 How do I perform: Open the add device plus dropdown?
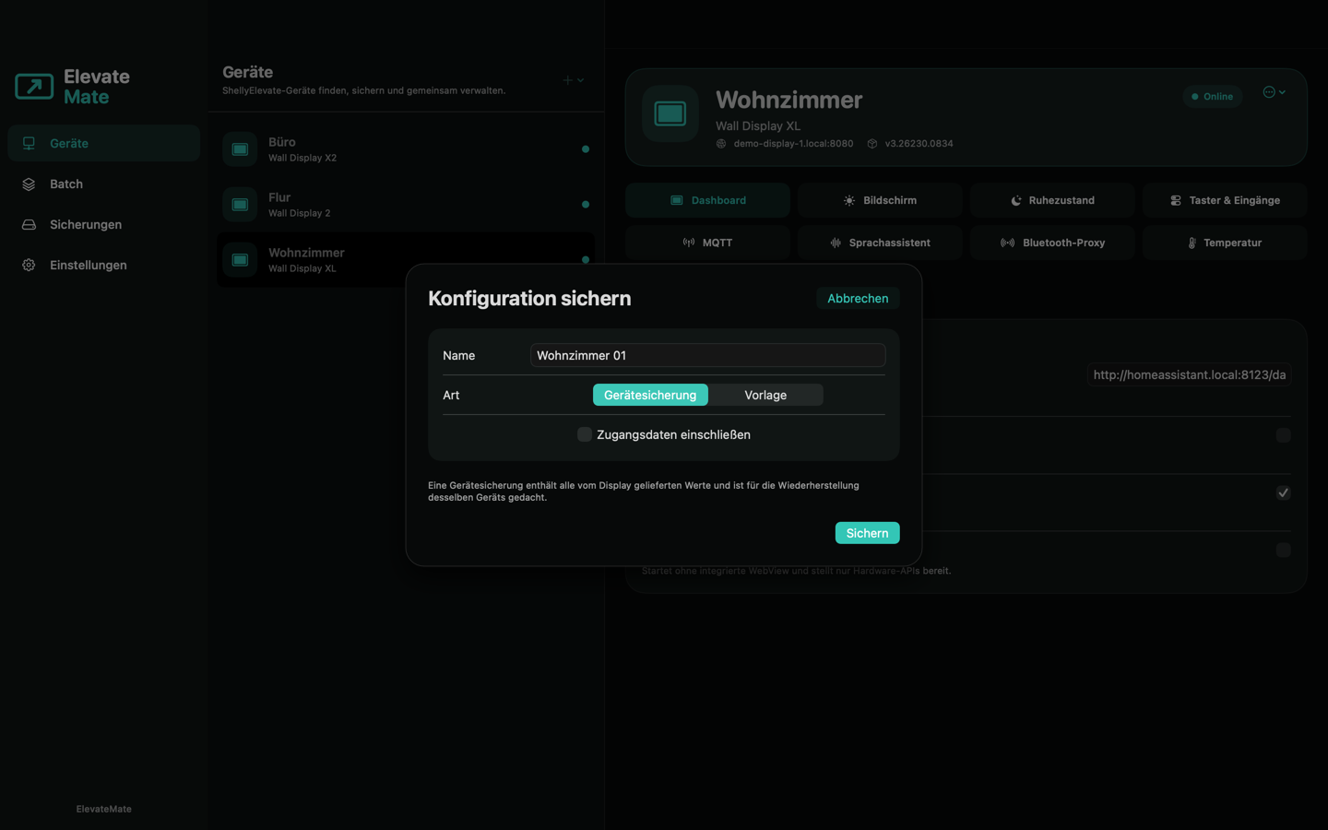[x=573, y=80]
